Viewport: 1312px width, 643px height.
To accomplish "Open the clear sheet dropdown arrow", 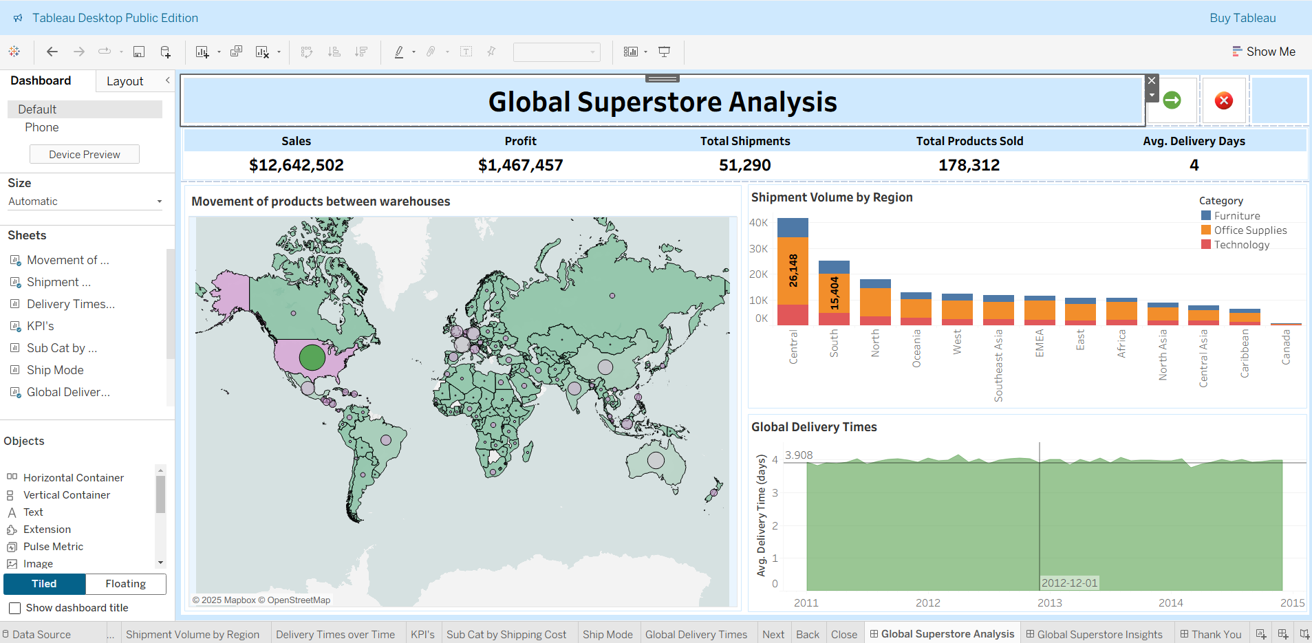I will (x=279, y=52).
